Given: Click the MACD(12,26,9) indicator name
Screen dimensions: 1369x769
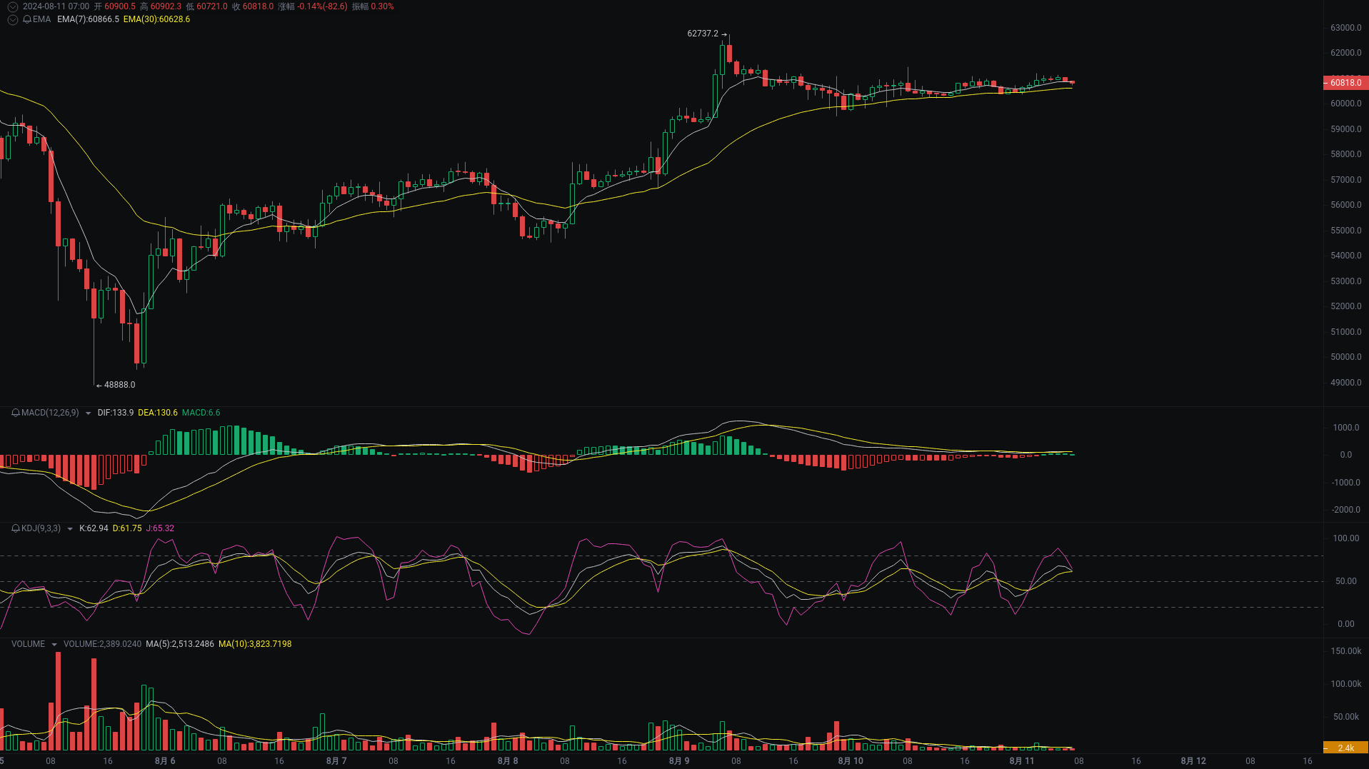Looking at the screenshot, I should [50, 413].
